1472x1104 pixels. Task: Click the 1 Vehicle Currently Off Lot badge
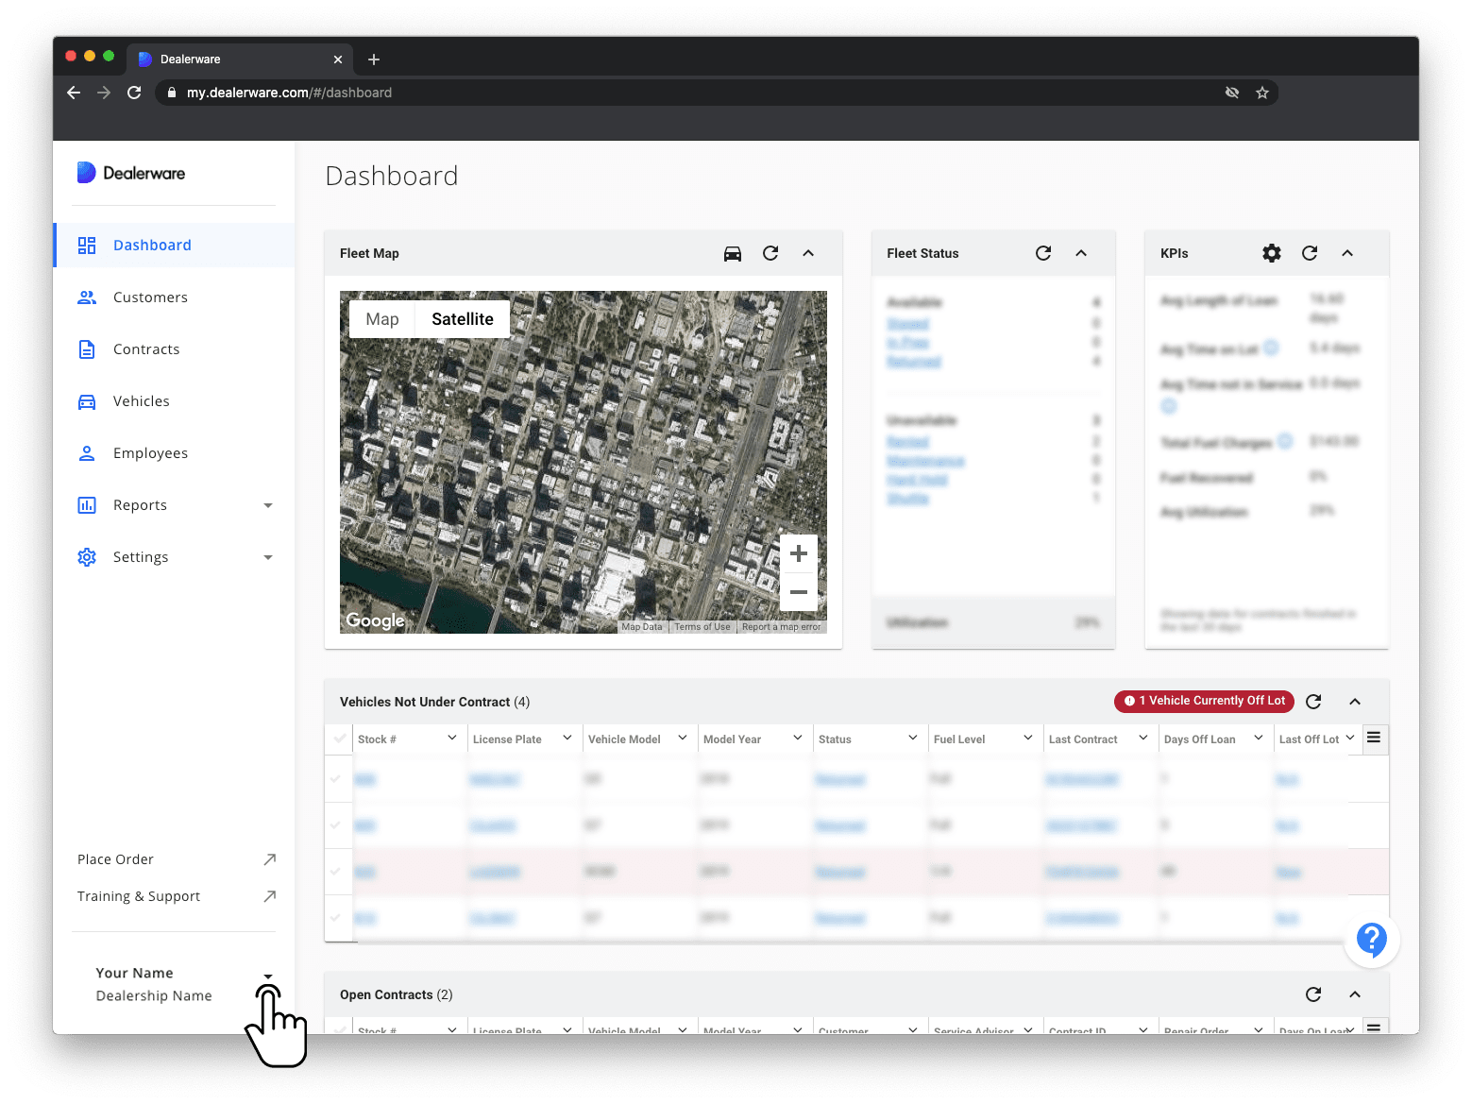point(1203,701)
